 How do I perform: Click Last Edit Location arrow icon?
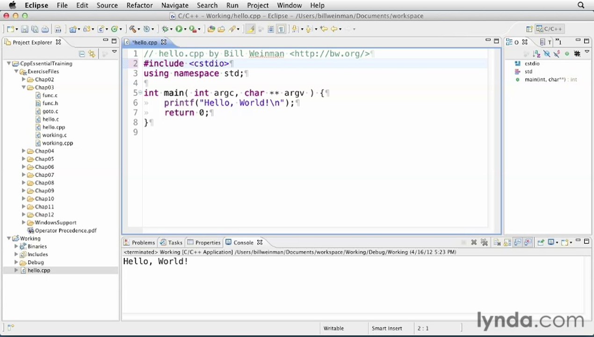click(x=324, y=29)
